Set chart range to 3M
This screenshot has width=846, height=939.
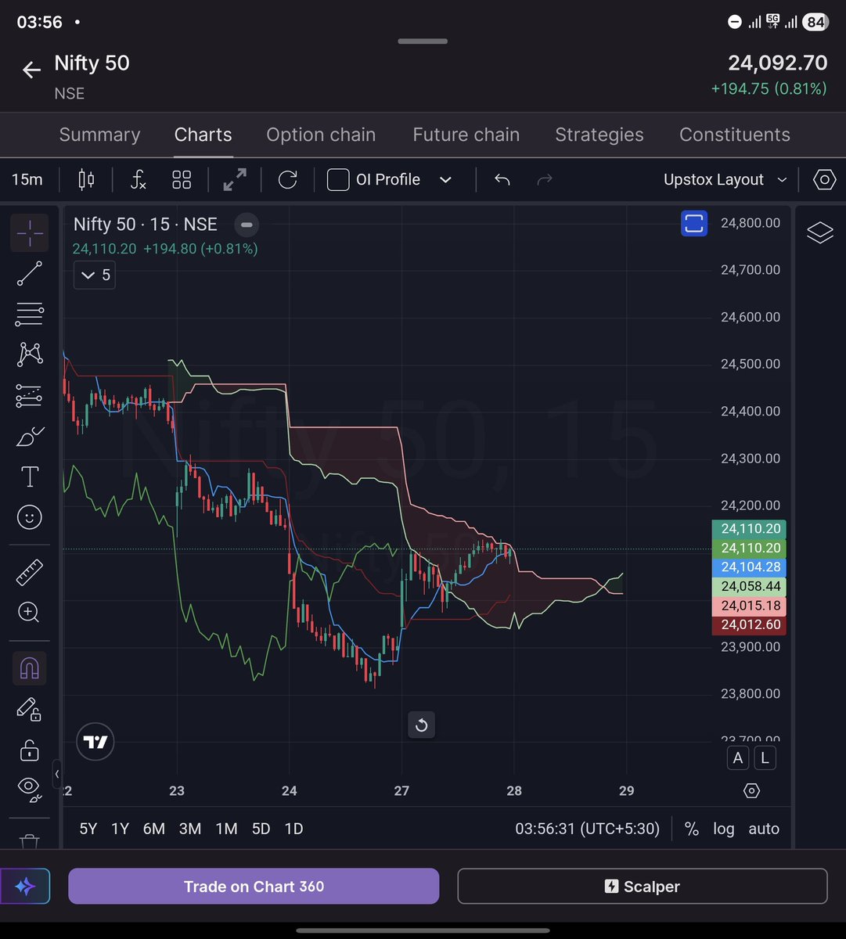pyautogui.click(x=190, y=829)
